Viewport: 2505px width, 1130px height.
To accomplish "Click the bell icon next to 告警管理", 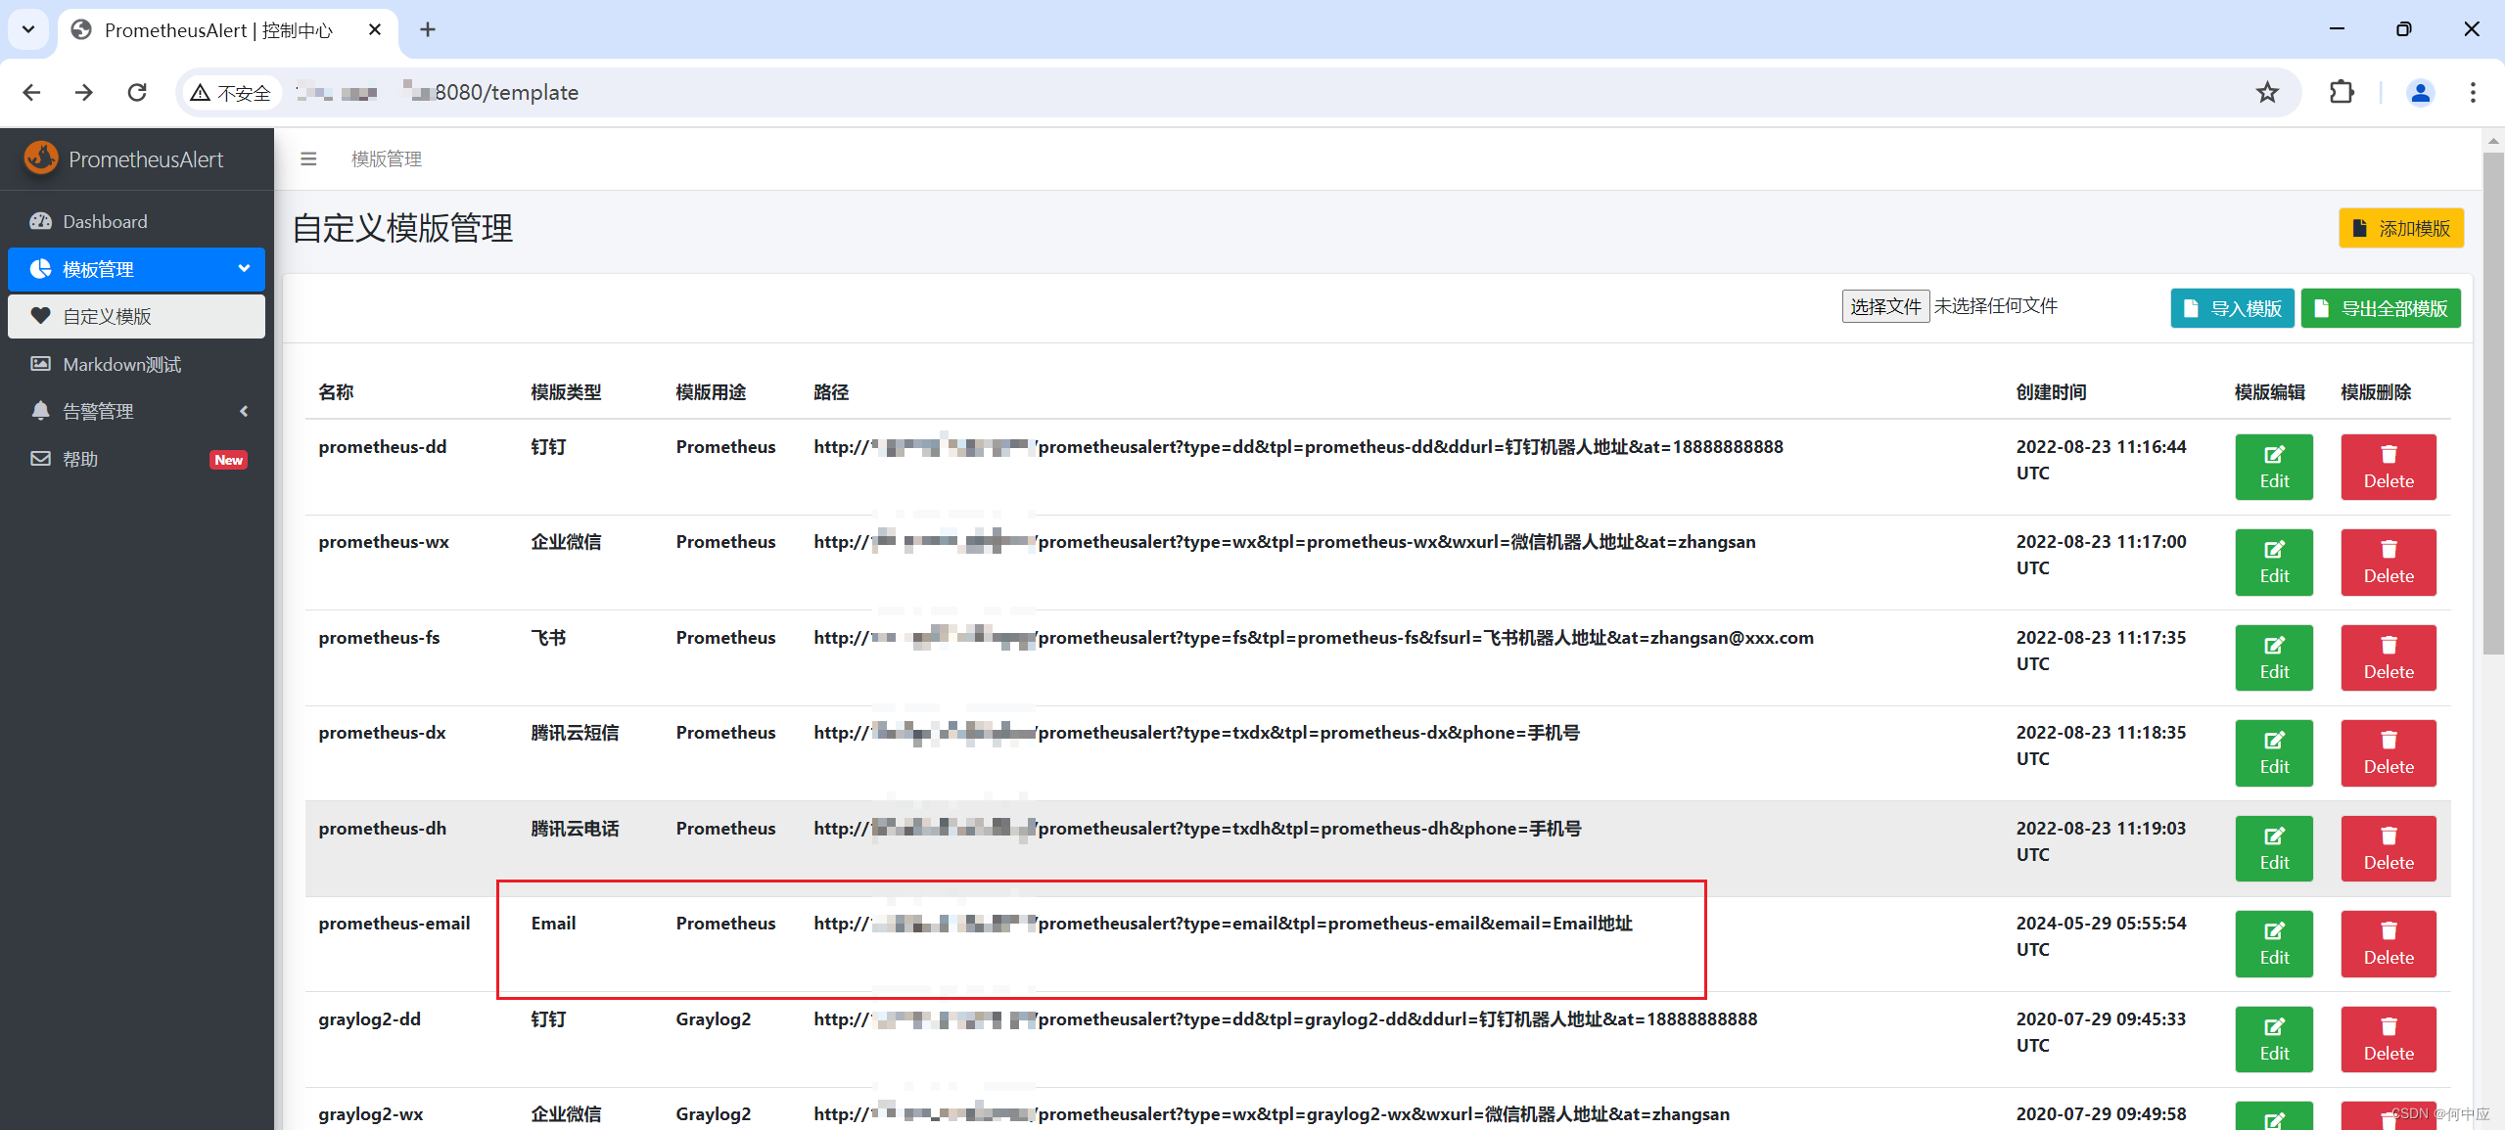I will pos(40,411).
